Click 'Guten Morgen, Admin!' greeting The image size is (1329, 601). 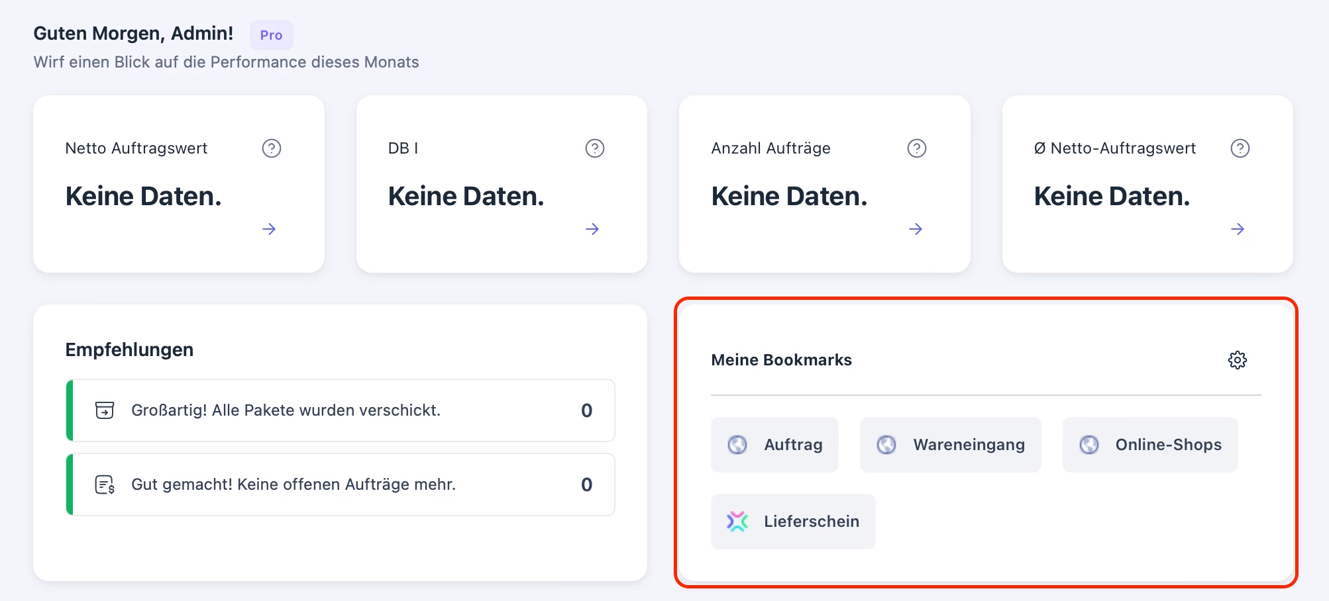pos(133,33)
